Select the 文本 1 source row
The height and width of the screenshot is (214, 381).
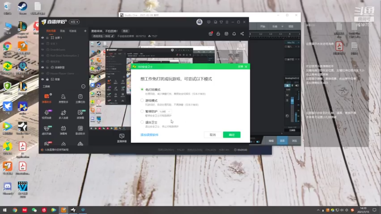tap(63, 44)
